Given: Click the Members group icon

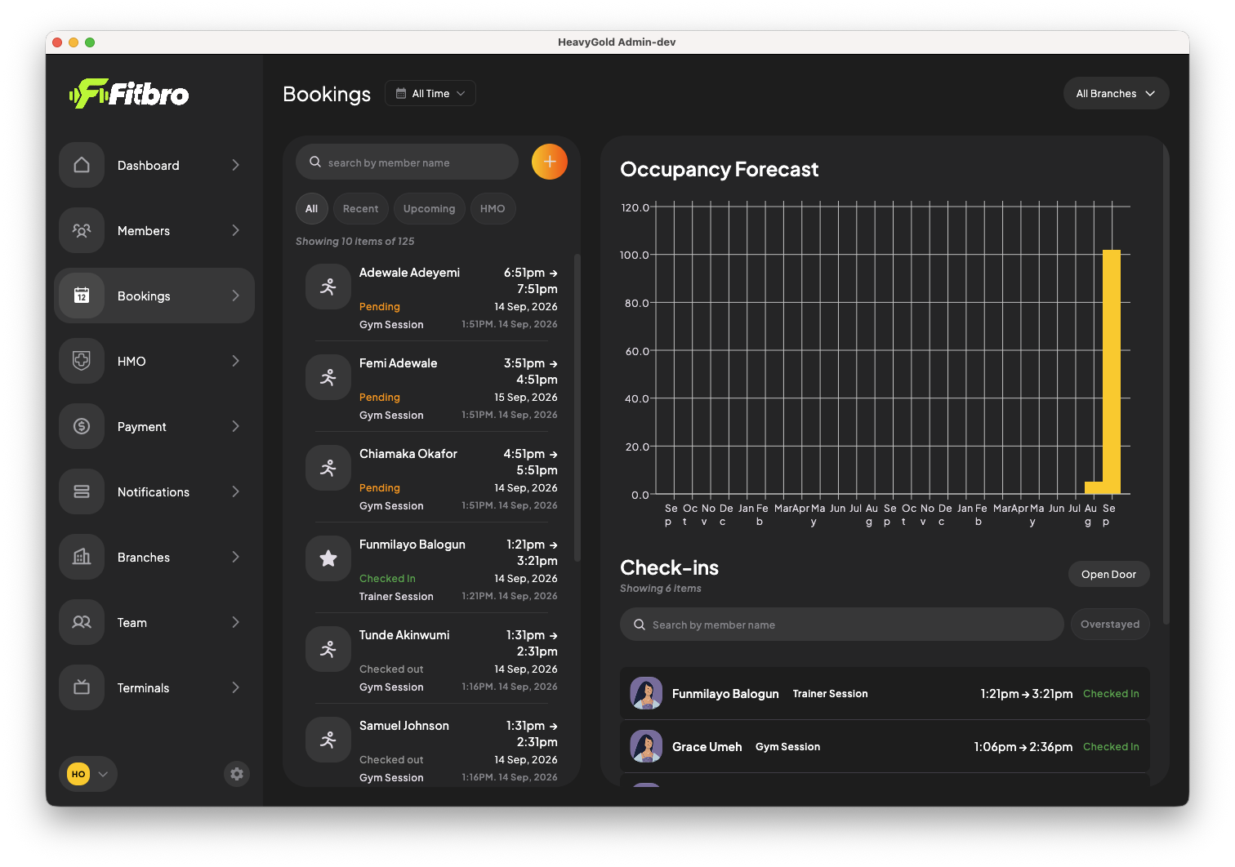Looking at the screenshot, I should coord(82,230).
